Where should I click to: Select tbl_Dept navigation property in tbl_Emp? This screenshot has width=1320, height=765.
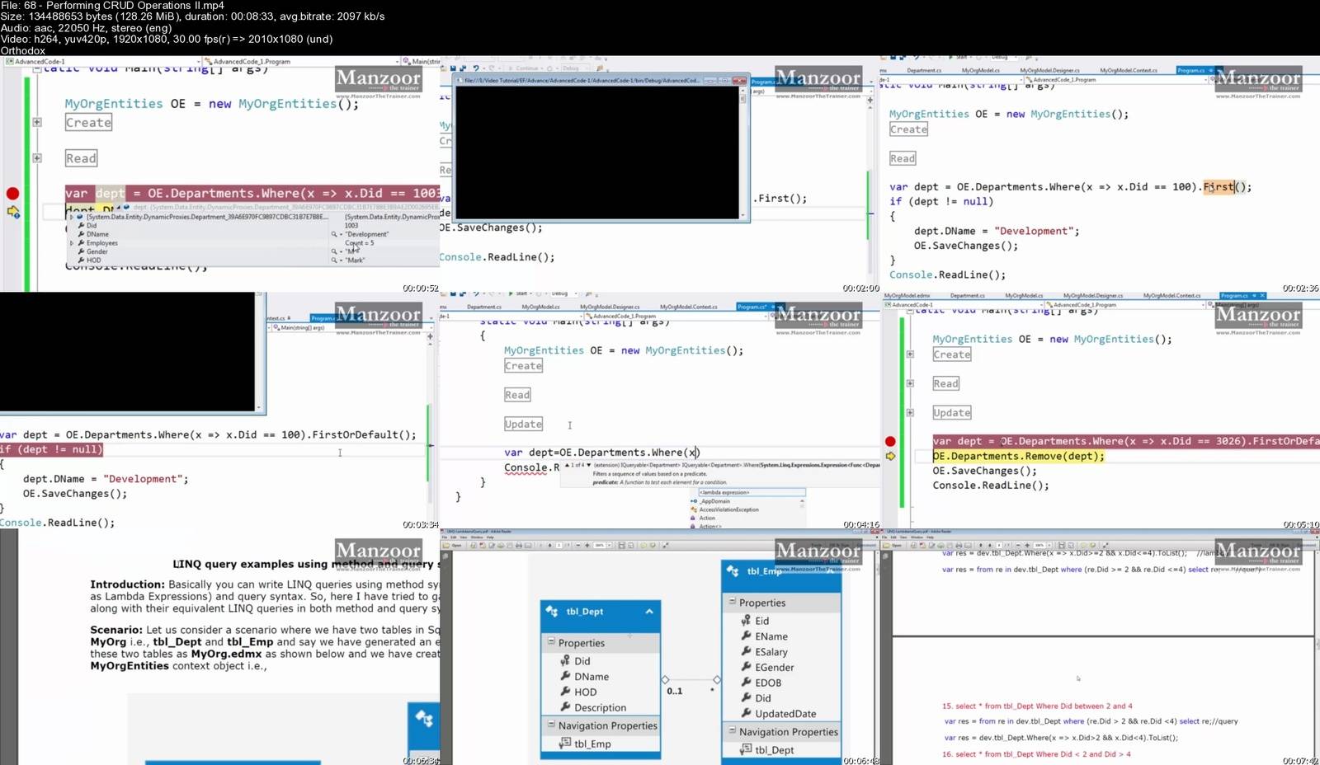coord(775,750)
